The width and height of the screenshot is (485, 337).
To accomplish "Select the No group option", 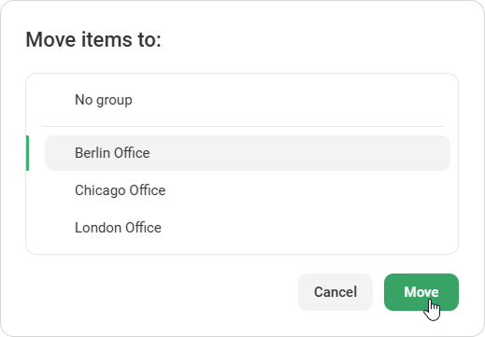I will [x=248, y=100].
